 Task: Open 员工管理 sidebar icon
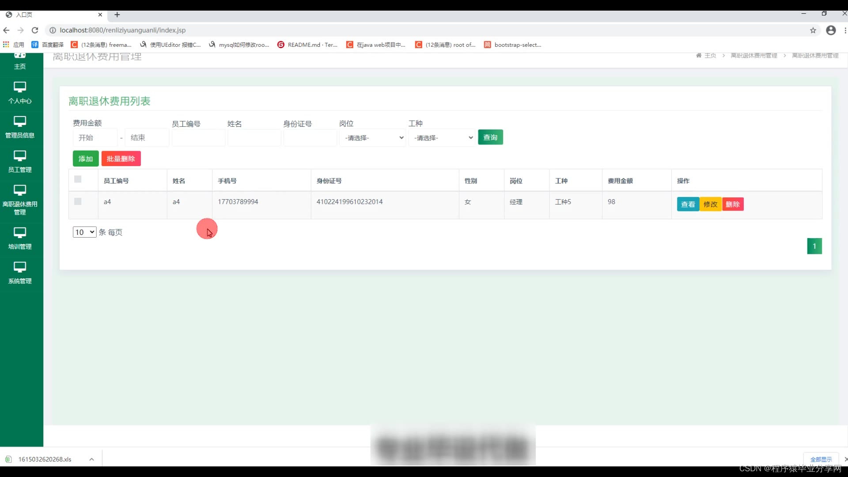20,156
